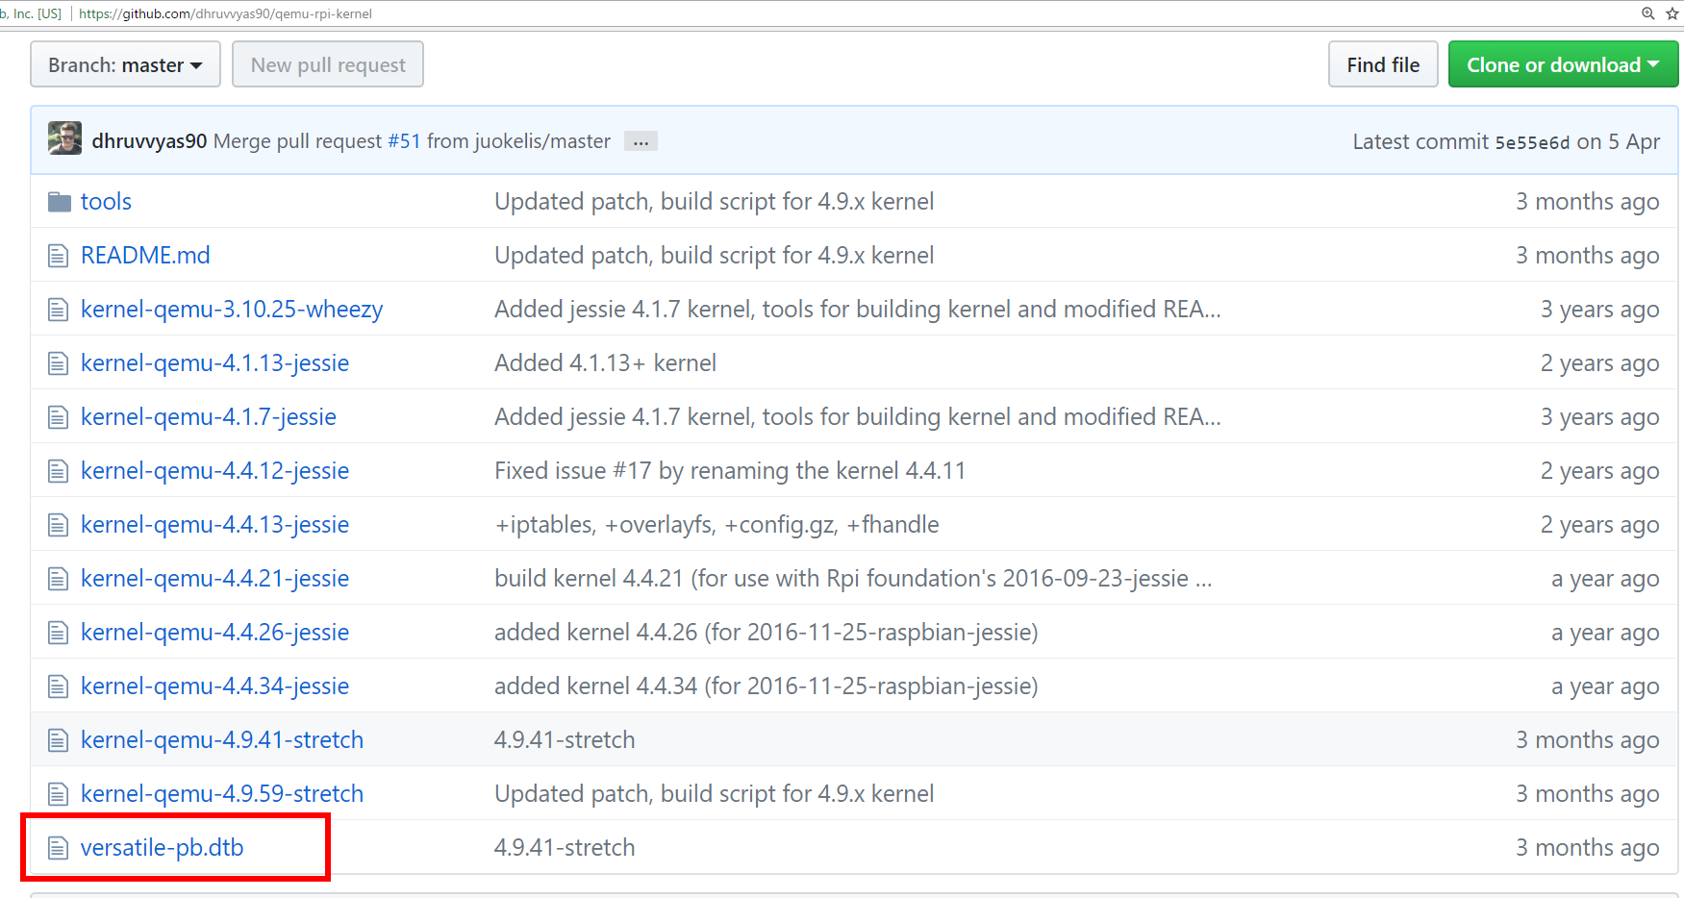Screen dimensions: 1684x898
Task: Open commit message for kernel-qemu-4.9.59-stretch row
Action: (714, 793)
